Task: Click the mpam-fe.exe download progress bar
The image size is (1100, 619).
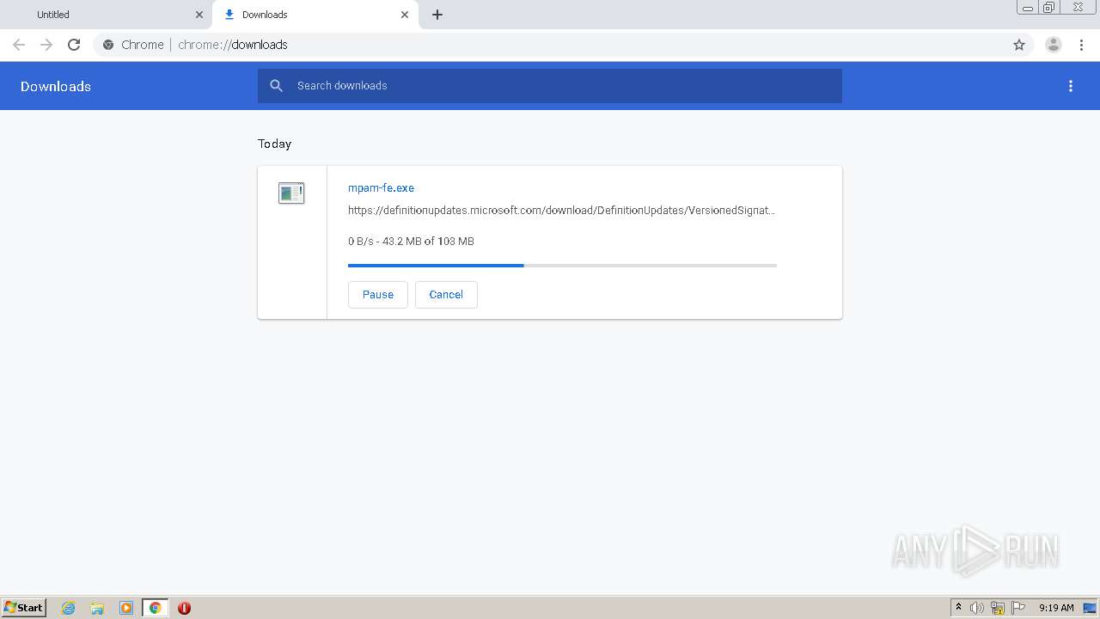Action: pos(562,266)
